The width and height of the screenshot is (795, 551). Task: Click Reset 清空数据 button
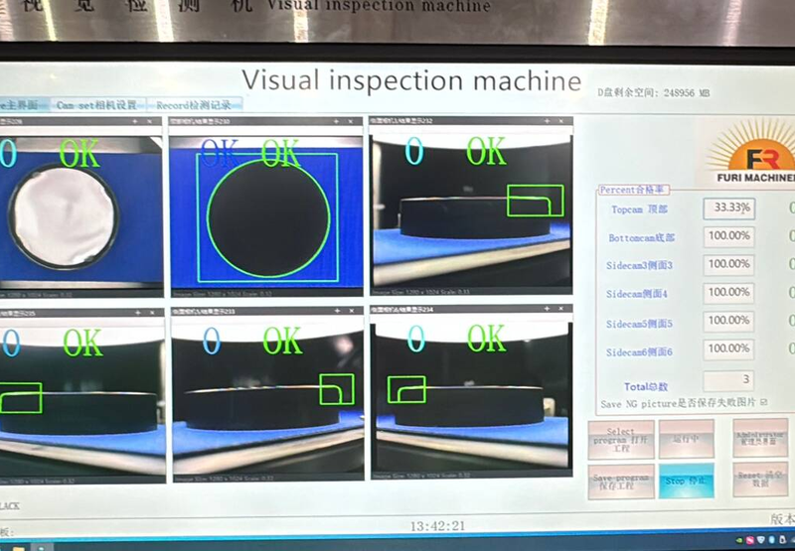point(760,480)
